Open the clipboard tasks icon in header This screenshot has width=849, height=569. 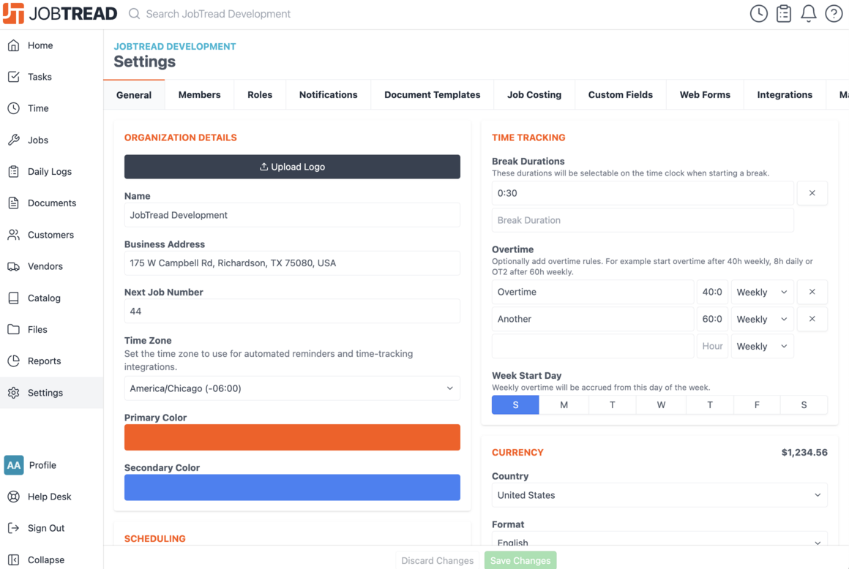coord(783,13)
